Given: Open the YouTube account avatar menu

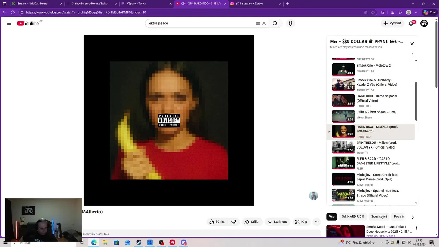Looking at the screenshot, I should [x=424, y=23].
